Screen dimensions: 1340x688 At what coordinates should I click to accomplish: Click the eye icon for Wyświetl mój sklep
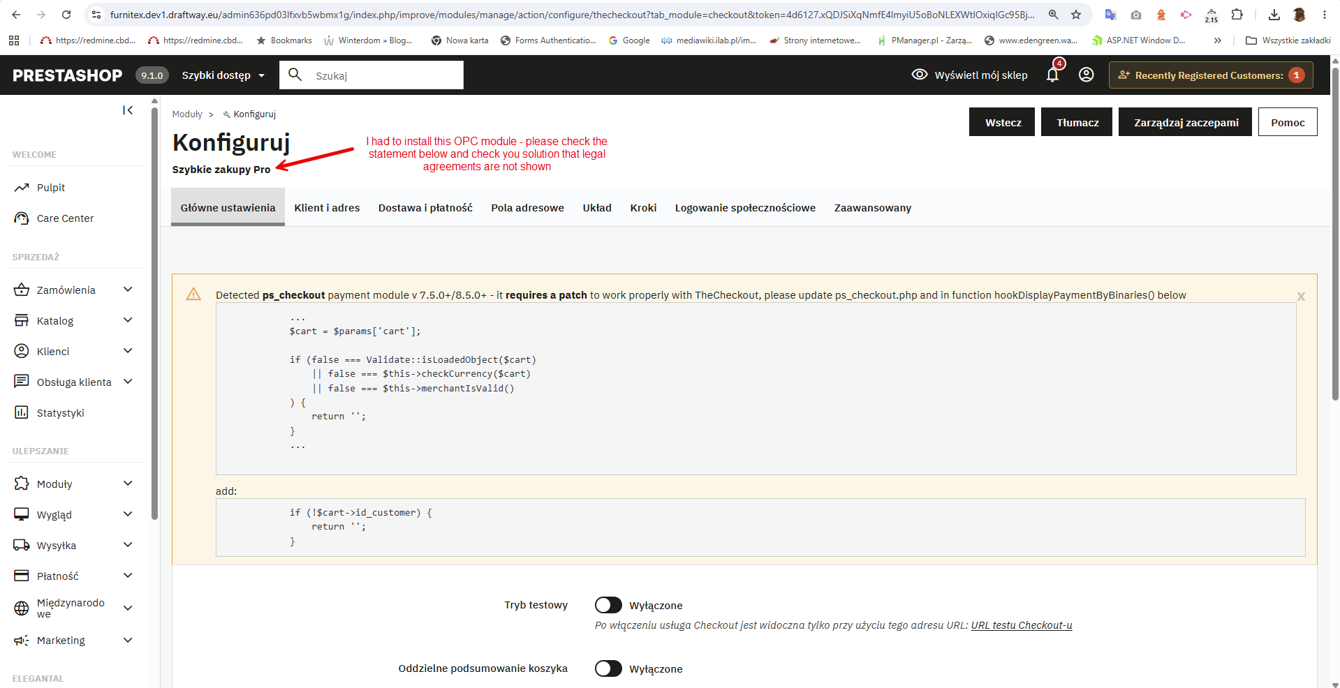tap(920, 75)
